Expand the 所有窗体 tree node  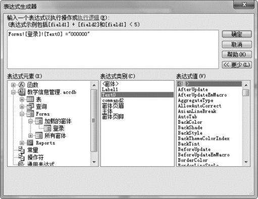coord(30,135)
